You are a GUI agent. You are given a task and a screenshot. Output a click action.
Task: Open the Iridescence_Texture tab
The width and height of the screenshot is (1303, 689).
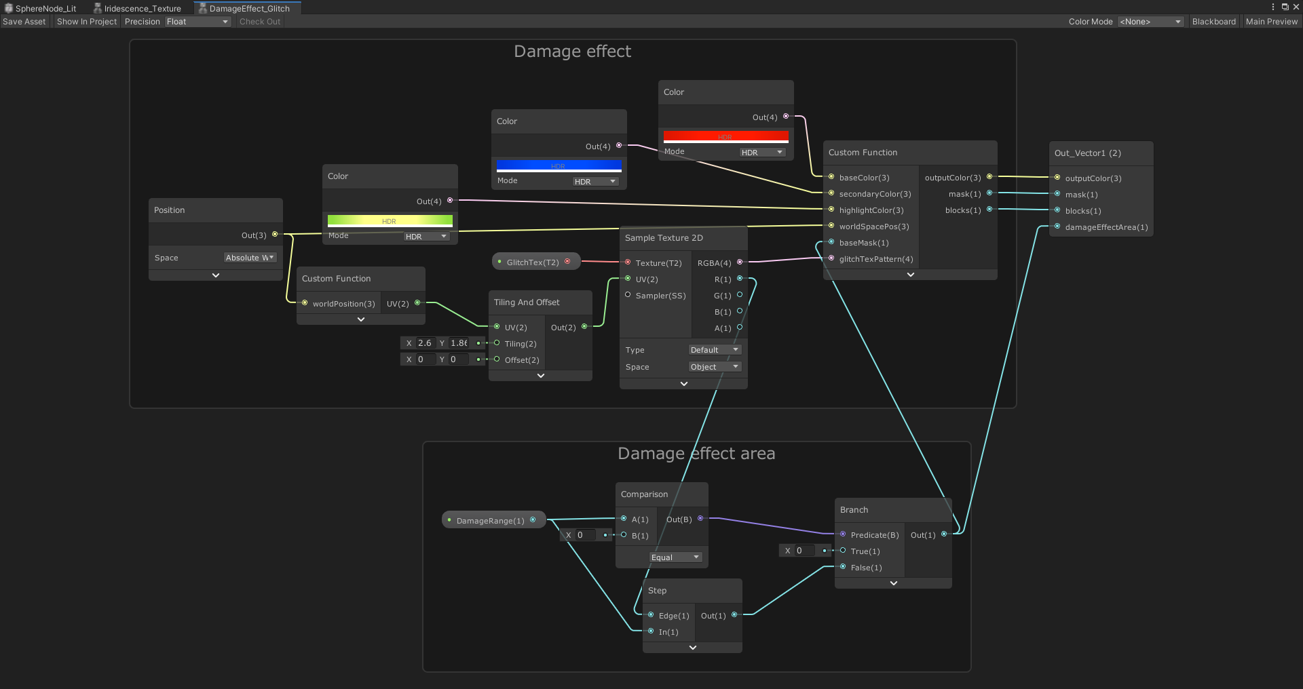point(138,8)
